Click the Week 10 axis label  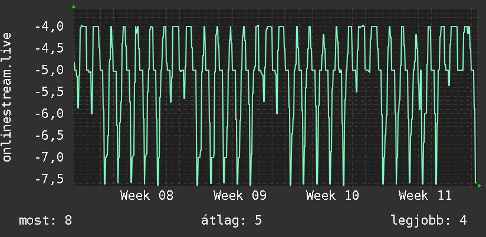[x=333, y=196]
